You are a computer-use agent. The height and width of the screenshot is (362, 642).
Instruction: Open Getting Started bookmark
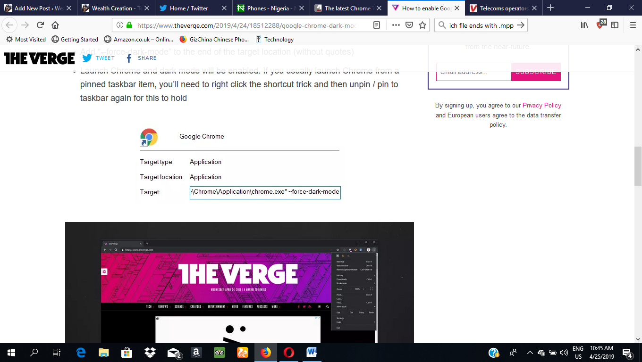pos(75,39)
